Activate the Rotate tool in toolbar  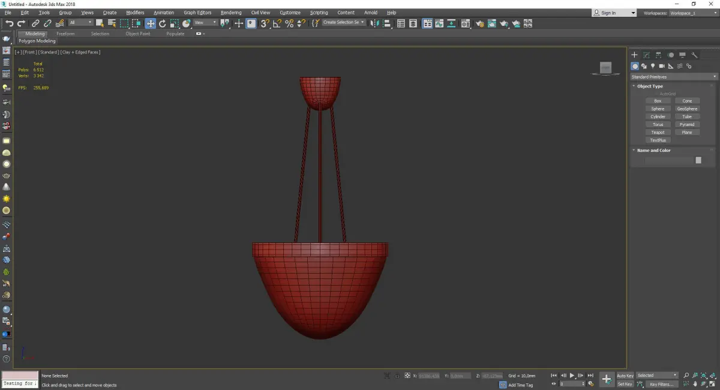pyautogui.click(x=162, y=23)
